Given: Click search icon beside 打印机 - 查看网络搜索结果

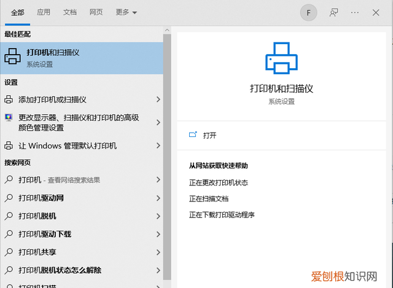Looking at the screenshot, I should coord(9,179).
